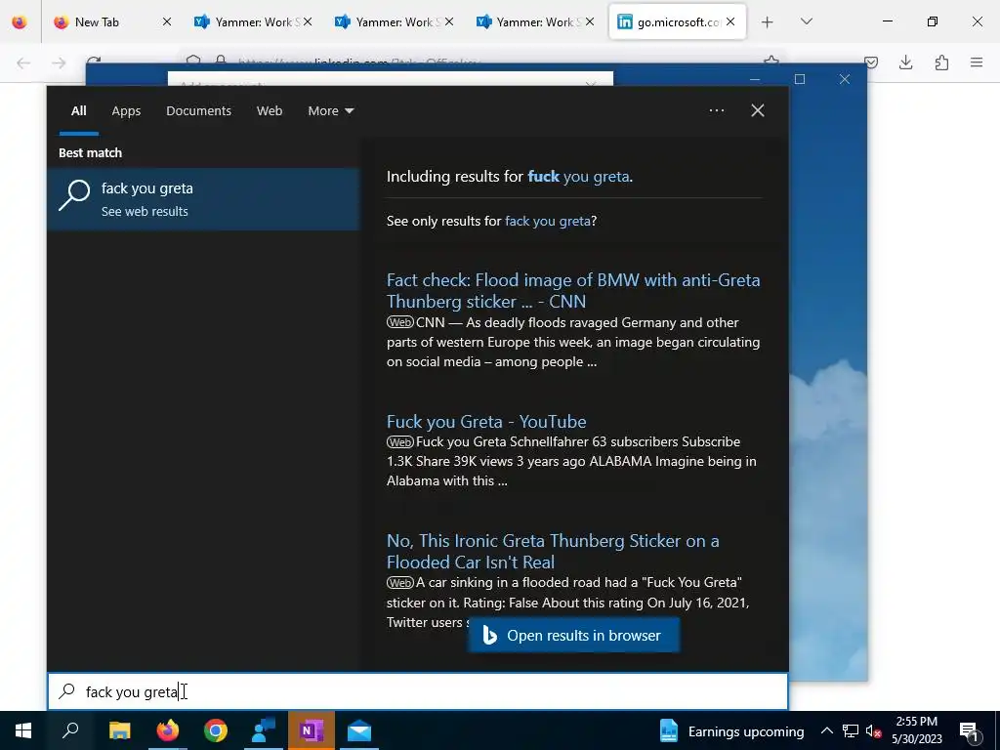The height and width of the screenshot is (750, 1000).
Task: Click the Web badge beside the CNN snippet
Action: (x=399, y=322)
